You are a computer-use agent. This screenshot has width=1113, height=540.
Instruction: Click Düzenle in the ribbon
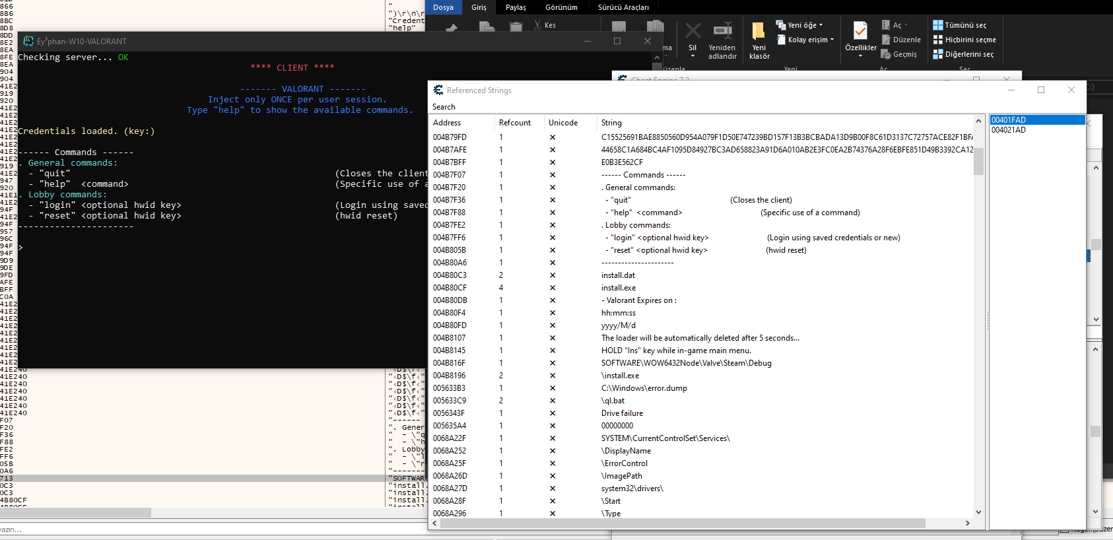click(x=901, y=40)
